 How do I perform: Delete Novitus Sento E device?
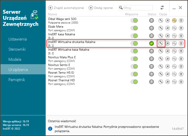181,67
